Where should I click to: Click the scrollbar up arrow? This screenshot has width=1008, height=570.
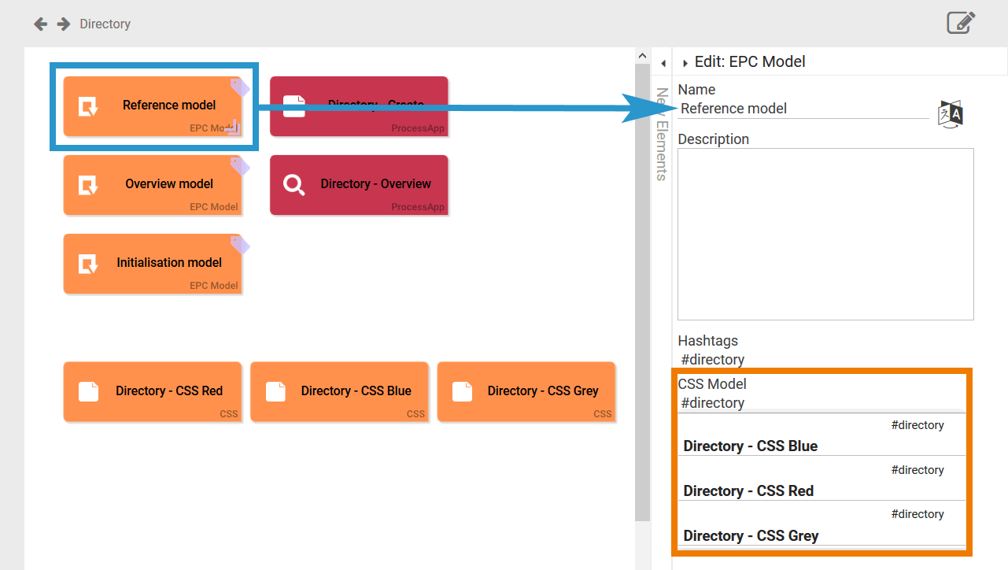pyautogui.click(x=641, y=54)
